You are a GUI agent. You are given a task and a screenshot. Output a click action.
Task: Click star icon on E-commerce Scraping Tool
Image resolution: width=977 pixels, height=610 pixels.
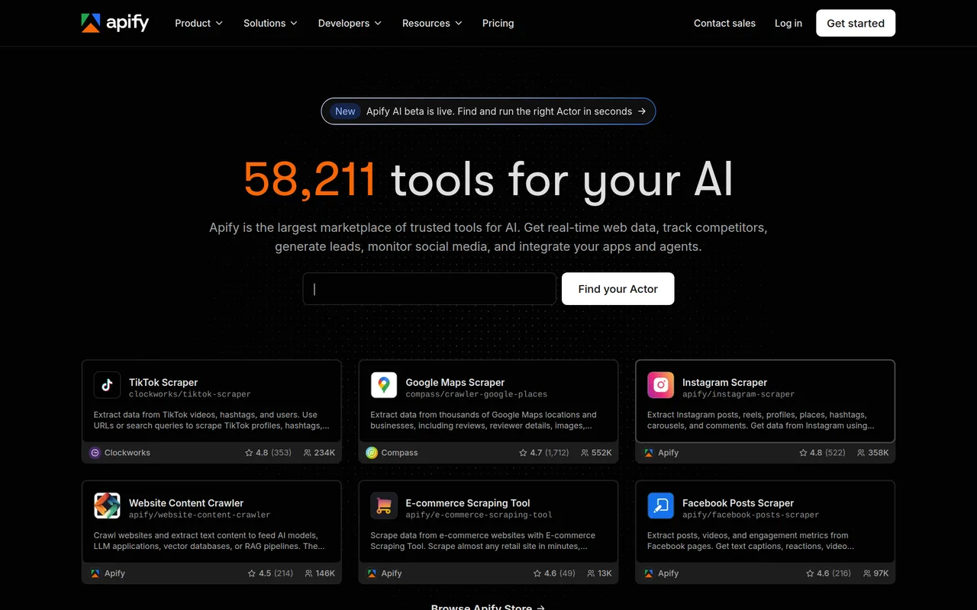click(x=536, y=573)
